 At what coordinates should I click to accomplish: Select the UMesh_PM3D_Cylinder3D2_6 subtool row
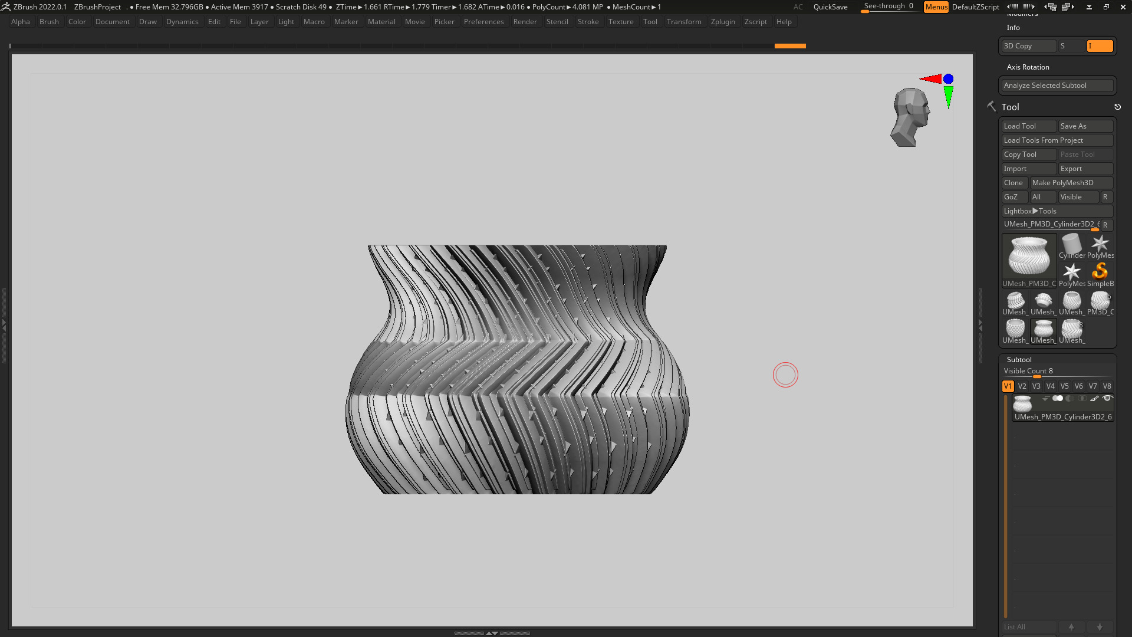pyautogui.click(x=1062, y=408)
